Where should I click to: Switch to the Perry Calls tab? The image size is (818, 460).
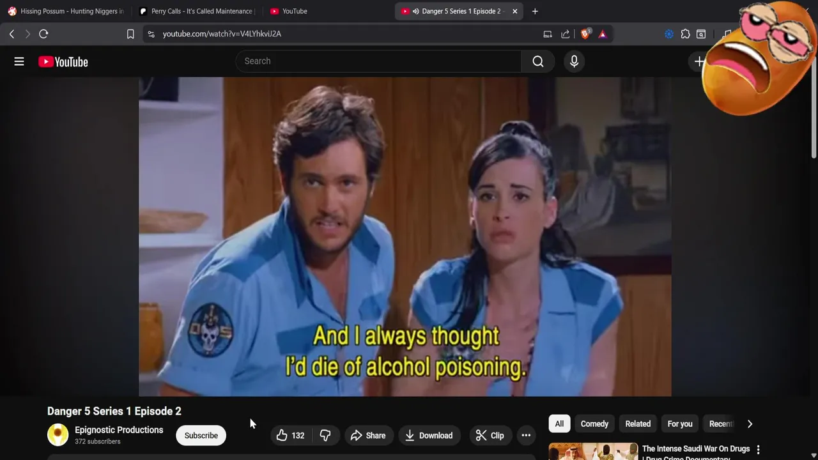196,11
